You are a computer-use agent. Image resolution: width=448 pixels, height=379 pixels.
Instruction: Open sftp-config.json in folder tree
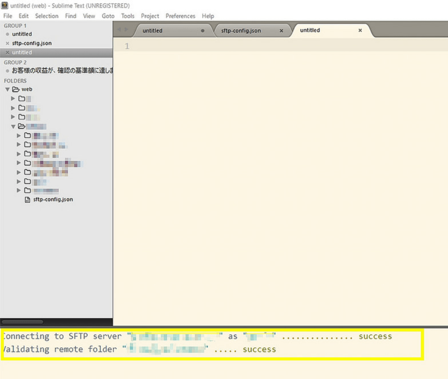53,199
